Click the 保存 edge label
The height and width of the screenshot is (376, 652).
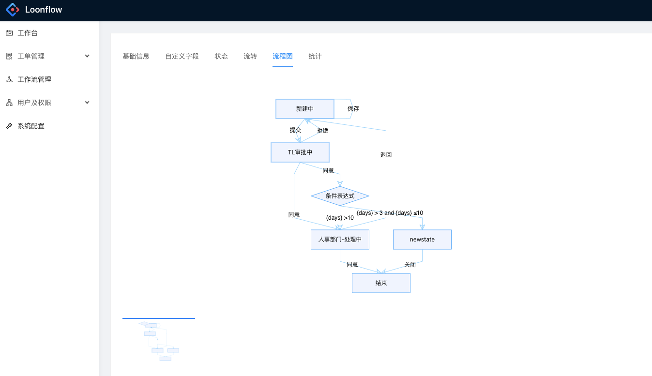coord(353,109)
